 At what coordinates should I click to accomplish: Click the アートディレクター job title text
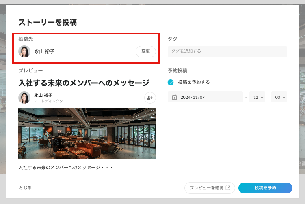(50, 101)
